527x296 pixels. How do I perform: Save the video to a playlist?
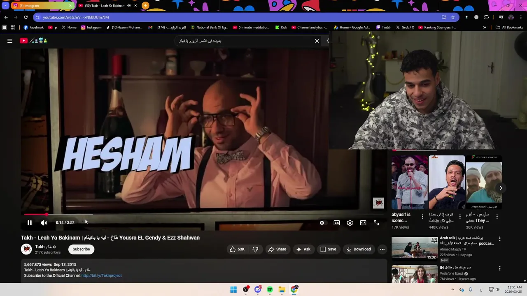click(x=328, y=249)
